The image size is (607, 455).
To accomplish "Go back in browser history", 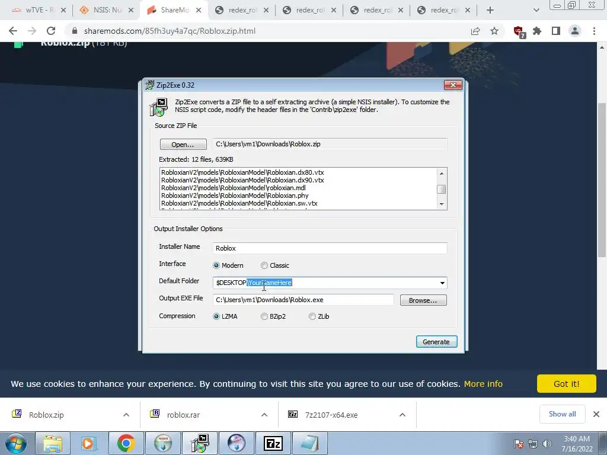I will pyautogui.click(x=13, y=31).
